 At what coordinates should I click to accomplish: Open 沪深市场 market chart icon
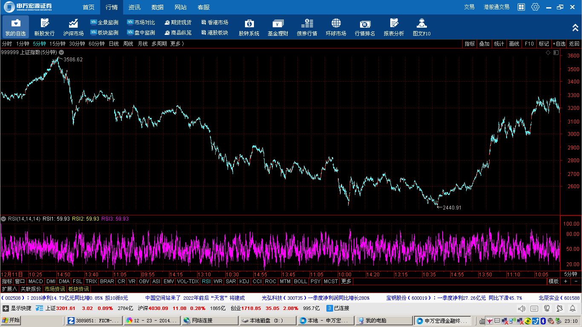tap(73, 27)
